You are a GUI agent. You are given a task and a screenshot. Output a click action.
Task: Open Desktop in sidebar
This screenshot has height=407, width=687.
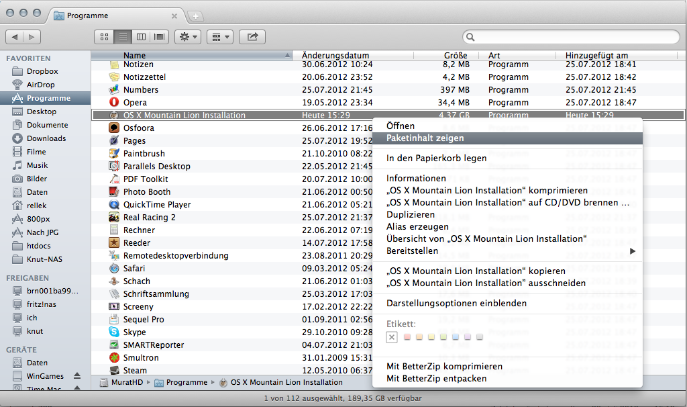pyautogui.click(x=41, y=111)
